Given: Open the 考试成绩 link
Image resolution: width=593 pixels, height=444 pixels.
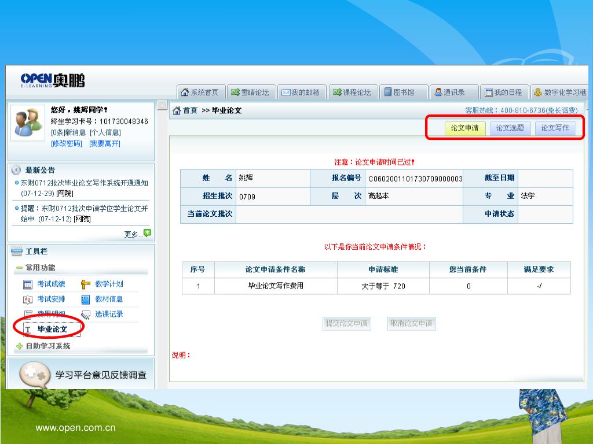Looking at the screenshot, I should pos(51,284).
